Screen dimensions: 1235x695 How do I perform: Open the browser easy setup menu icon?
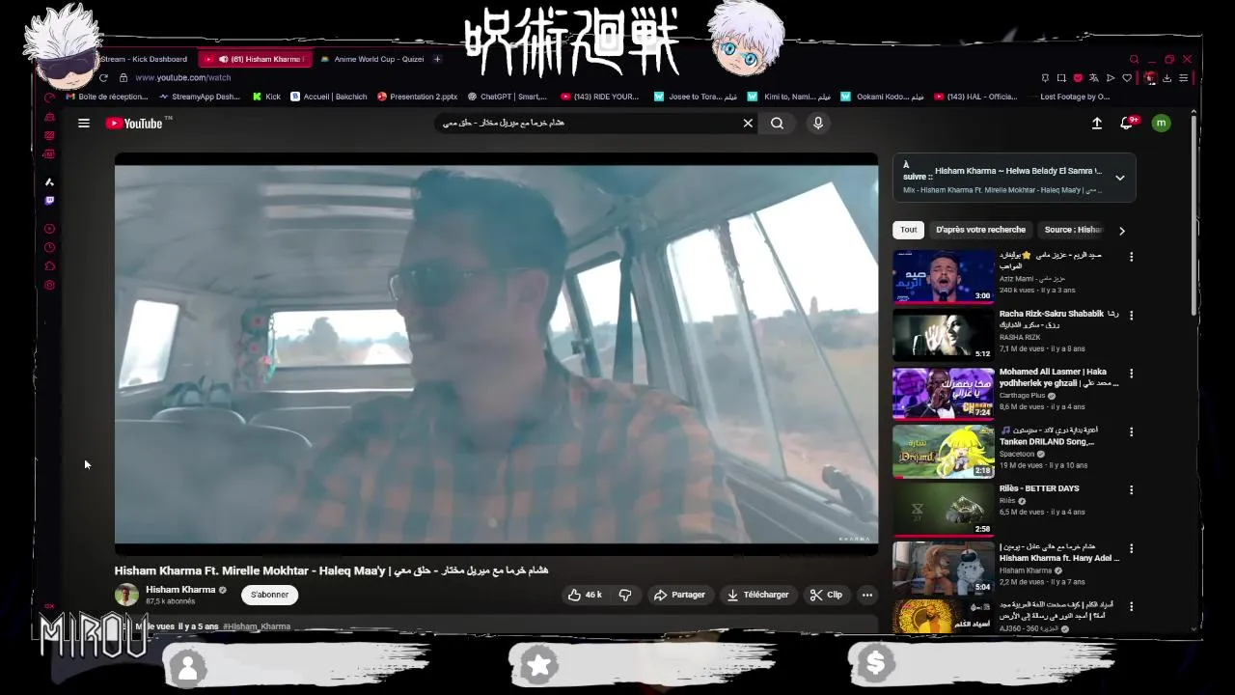(x=1184, y=78)
